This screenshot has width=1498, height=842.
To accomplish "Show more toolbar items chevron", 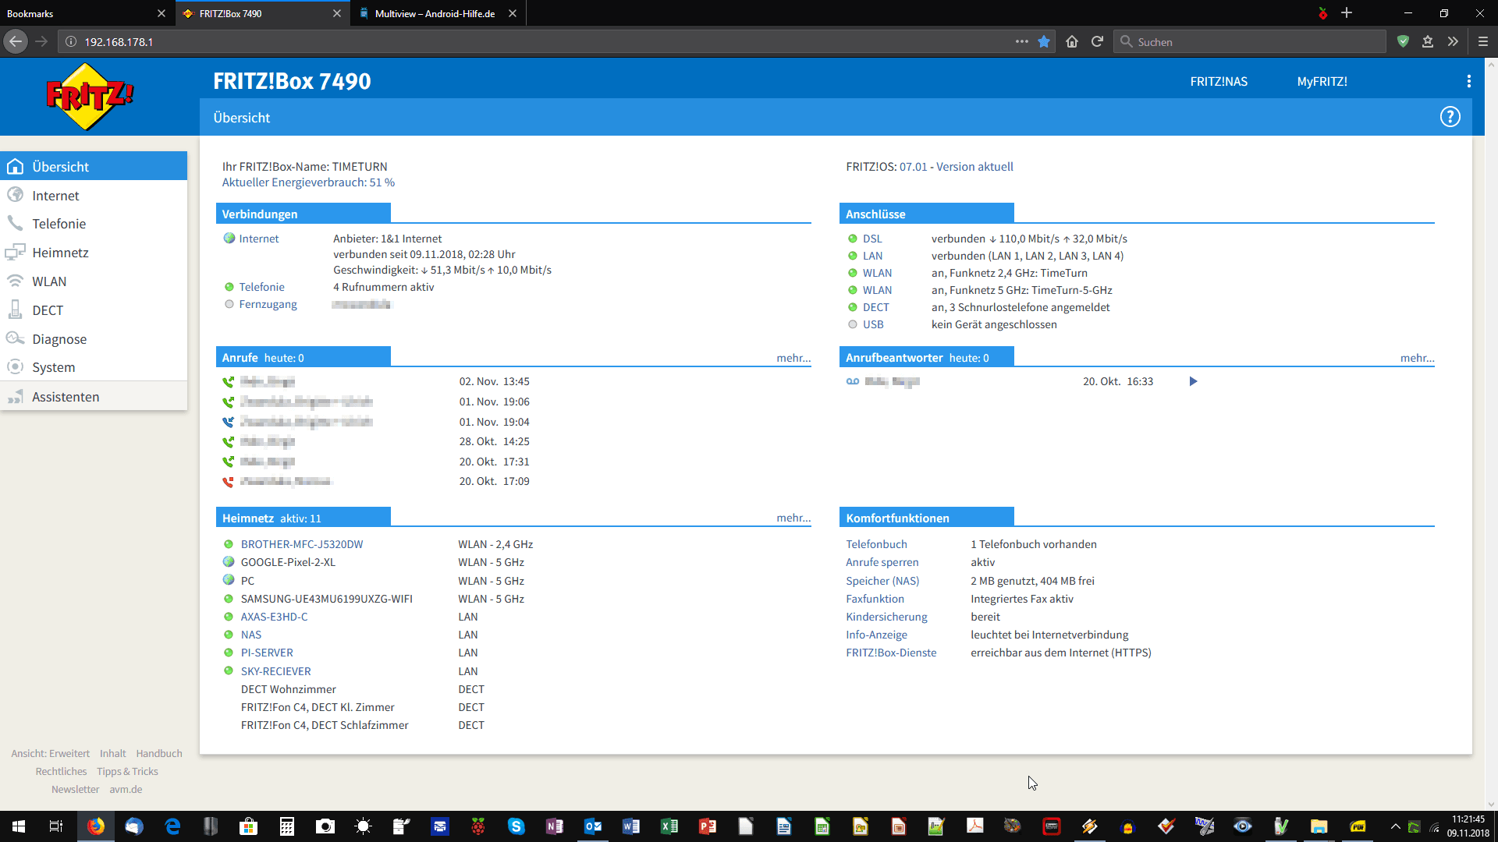I will click(1453, 41).
